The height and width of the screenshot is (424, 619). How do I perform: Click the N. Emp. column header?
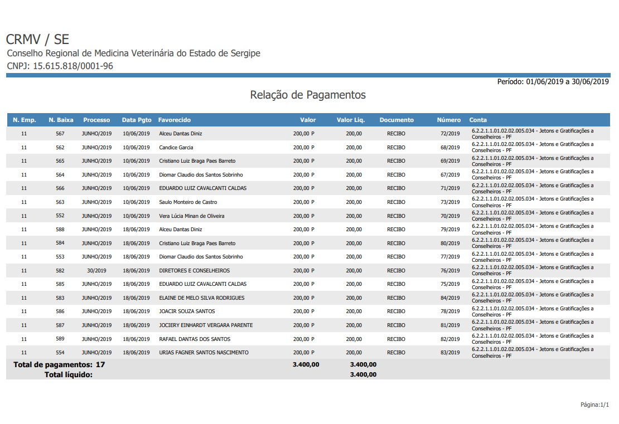[x=25, y=120]
